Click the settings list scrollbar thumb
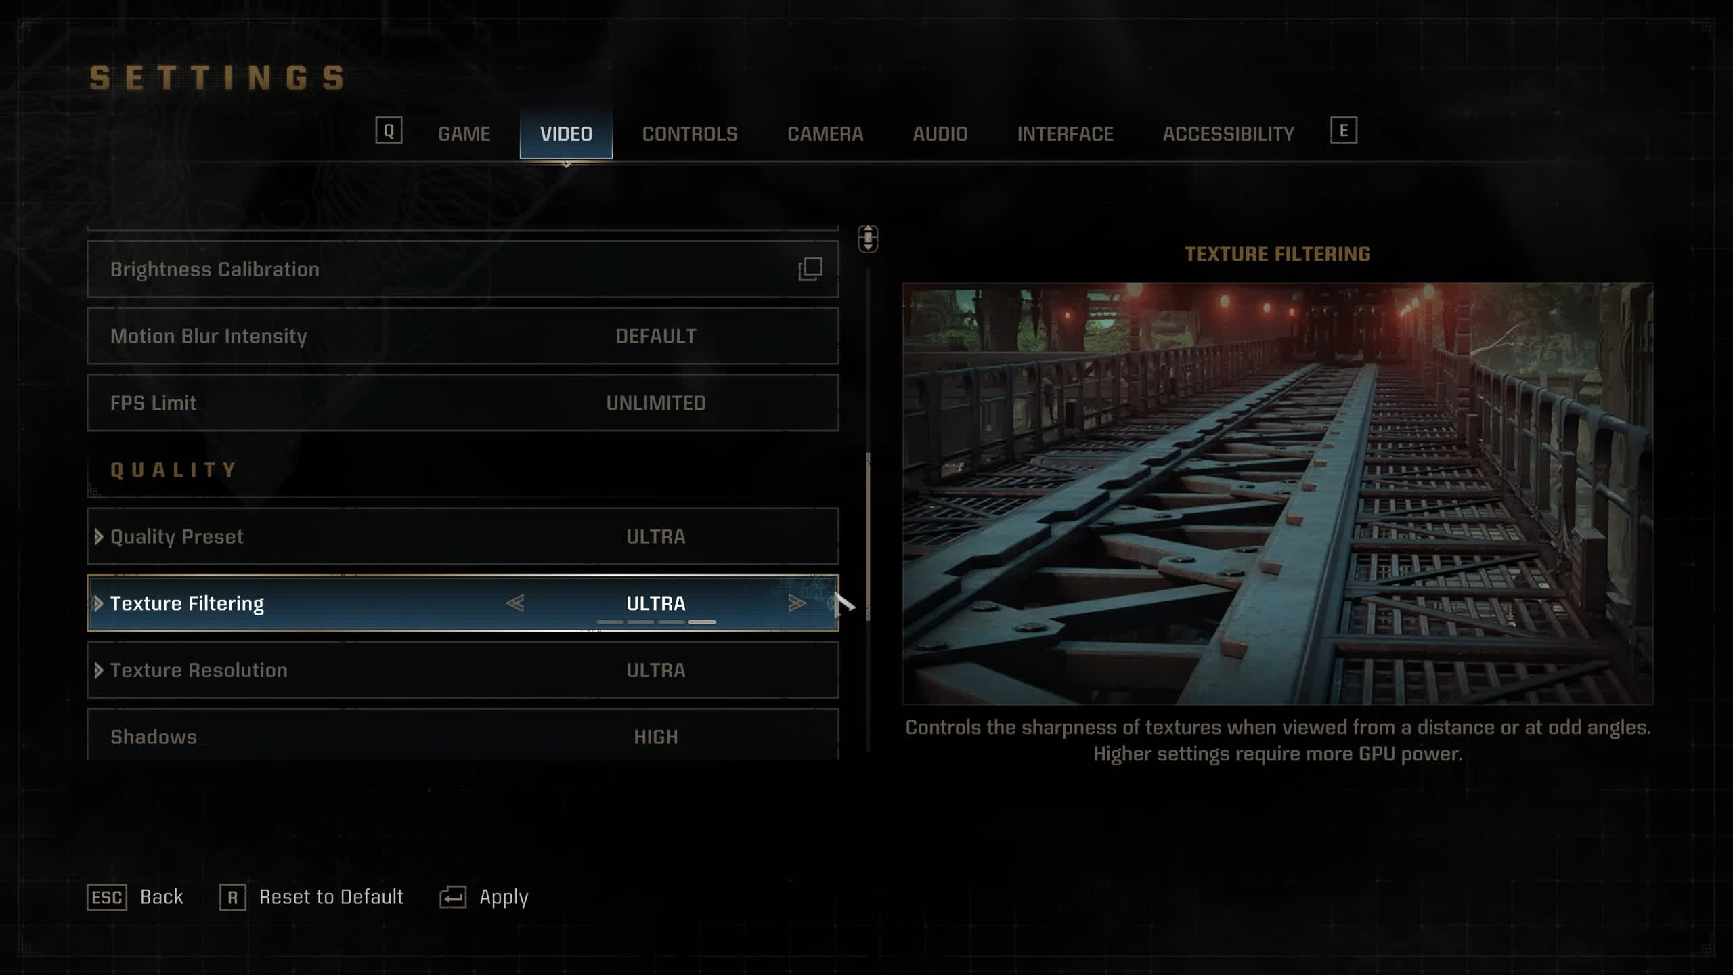The height and width of the screenshot is (975, 1733). coord(868,536)
